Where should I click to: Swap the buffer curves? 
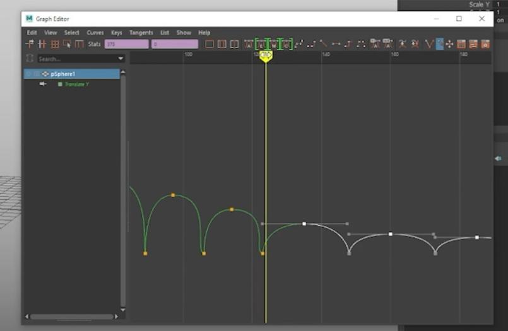tap(415, 44)
